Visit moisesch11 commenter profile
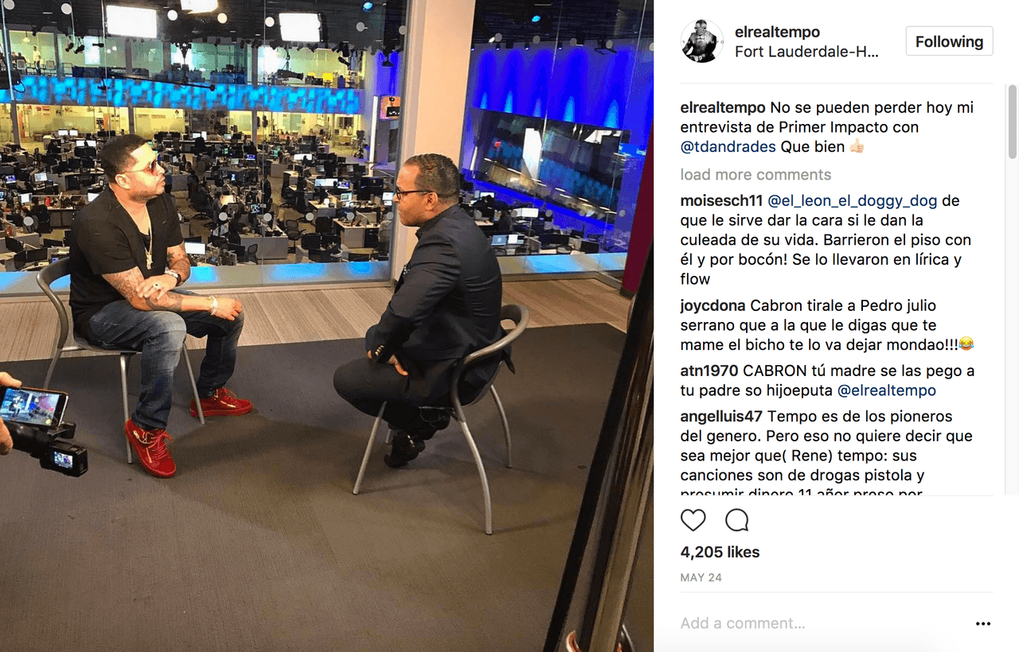The image size is (1019, 652). click(721, 200)
